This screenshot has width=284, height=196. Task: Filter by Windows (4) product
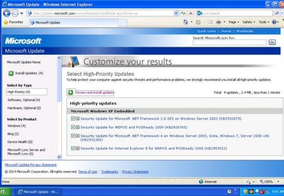coord(17,126)
